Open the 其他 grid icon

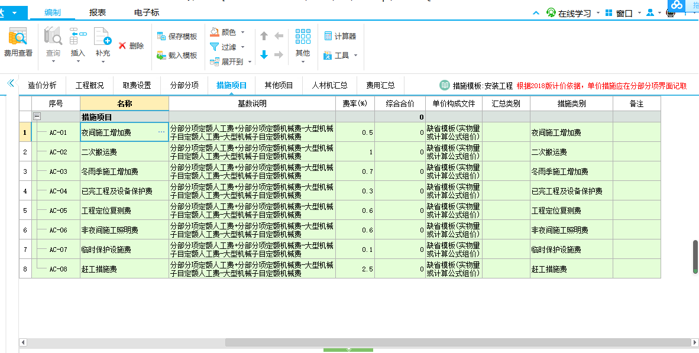pos(303,37)
